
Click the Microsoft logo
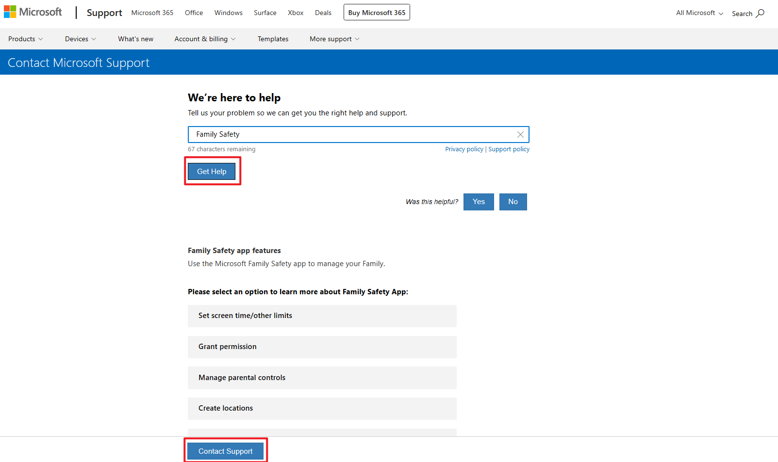[33, 12]
